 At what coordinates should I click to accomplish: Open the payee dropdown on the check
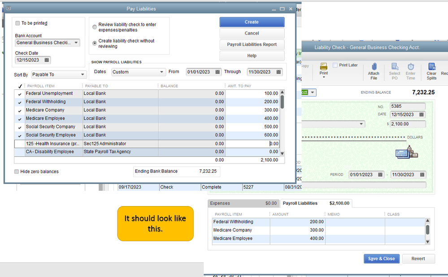point(361,124)
